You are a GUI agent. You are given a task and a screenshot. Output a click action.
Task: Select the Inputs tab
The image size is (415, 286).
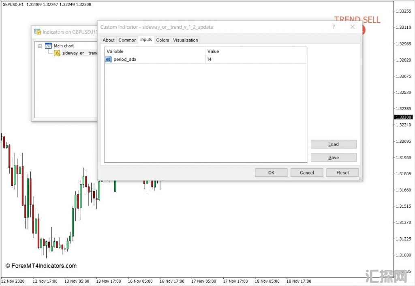(x=146, y=40)
